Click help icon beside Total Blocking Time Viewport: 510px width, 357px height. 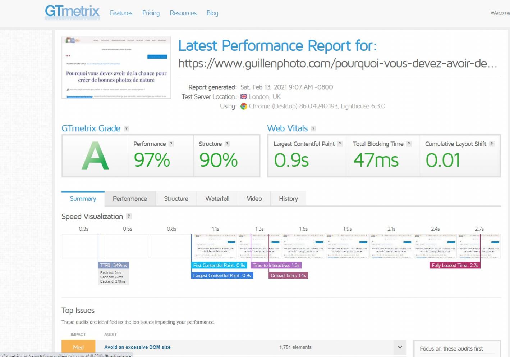click(x=409, y=144)
